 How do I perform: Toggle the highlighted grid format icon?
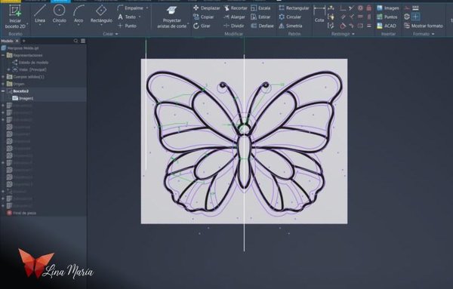coord(416,17)
